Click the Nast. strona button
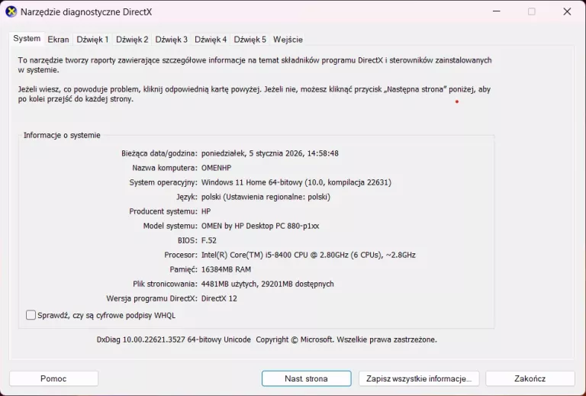Viewport: 586px width, 396px height. click(306, 378)
